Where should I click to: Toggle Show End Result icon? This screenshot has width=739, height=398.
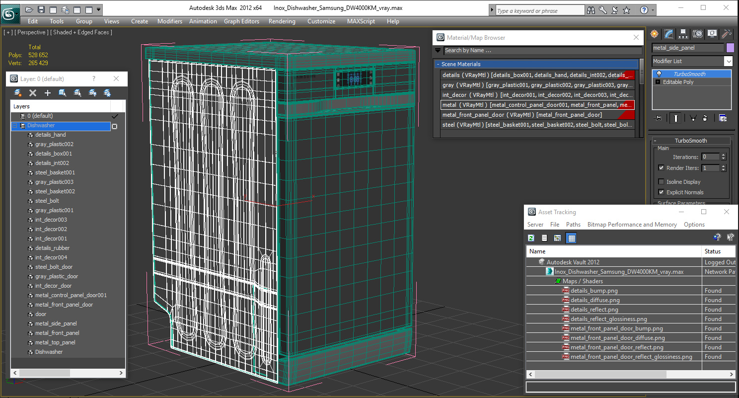pos(676,118)
